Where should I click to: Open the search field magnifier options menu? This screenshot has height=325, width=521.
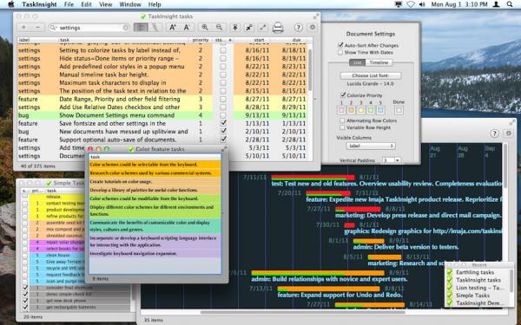point(53,28)
